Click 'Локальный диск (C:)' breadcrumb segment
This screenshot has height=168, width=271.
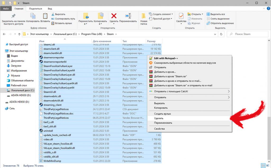click(x=65, y=34)
